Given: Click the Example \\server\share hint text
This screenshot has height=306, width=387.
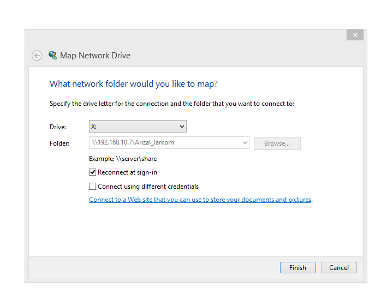Looking at the screenshot, I should pos(123,159).
